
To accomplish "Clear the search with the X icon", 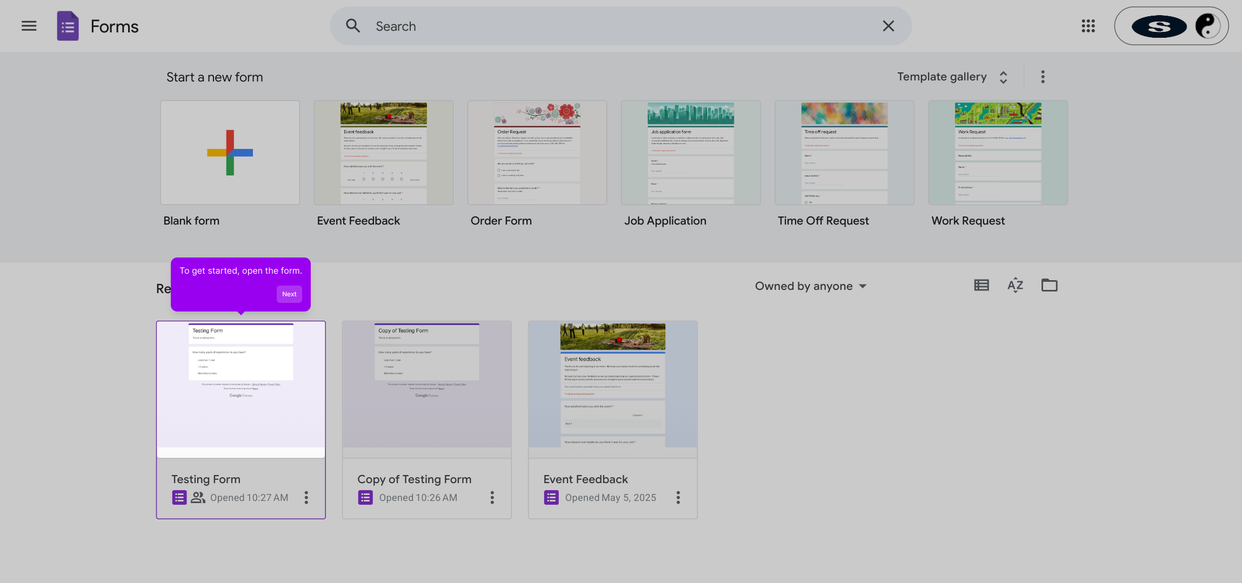I will [889, 26].
